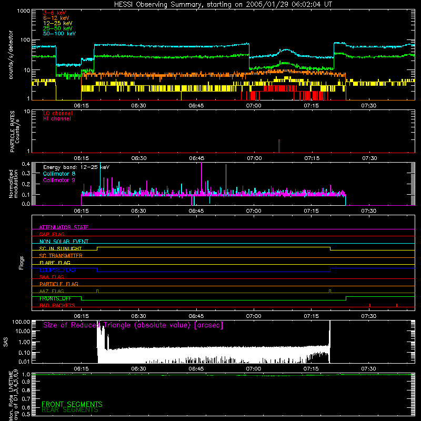The height and width of the screenshot is (421, 421).
Task: Select the 25-50 keV legend label
Action: click(58, 28)
